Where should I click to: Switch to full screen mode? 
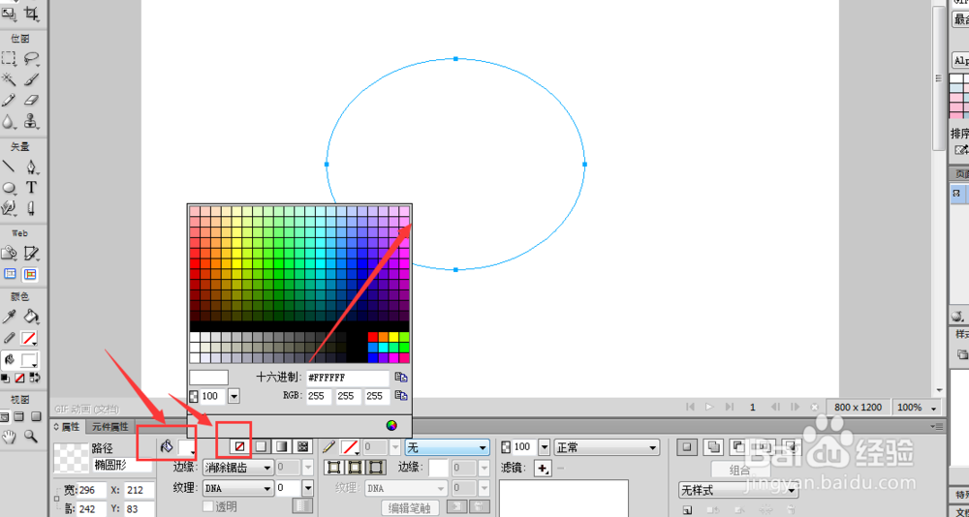tap(35, 417)
